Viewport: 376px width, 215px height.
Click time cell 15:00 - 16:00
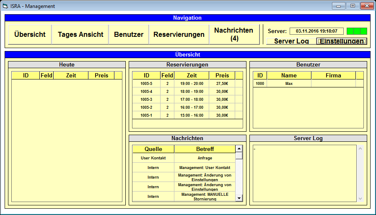coord(192,115)
